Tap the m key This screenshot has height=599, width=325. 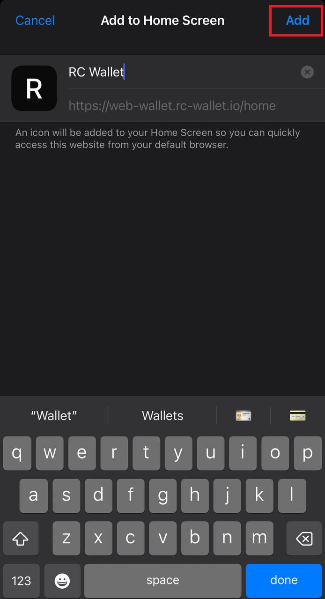click(259, 539)
